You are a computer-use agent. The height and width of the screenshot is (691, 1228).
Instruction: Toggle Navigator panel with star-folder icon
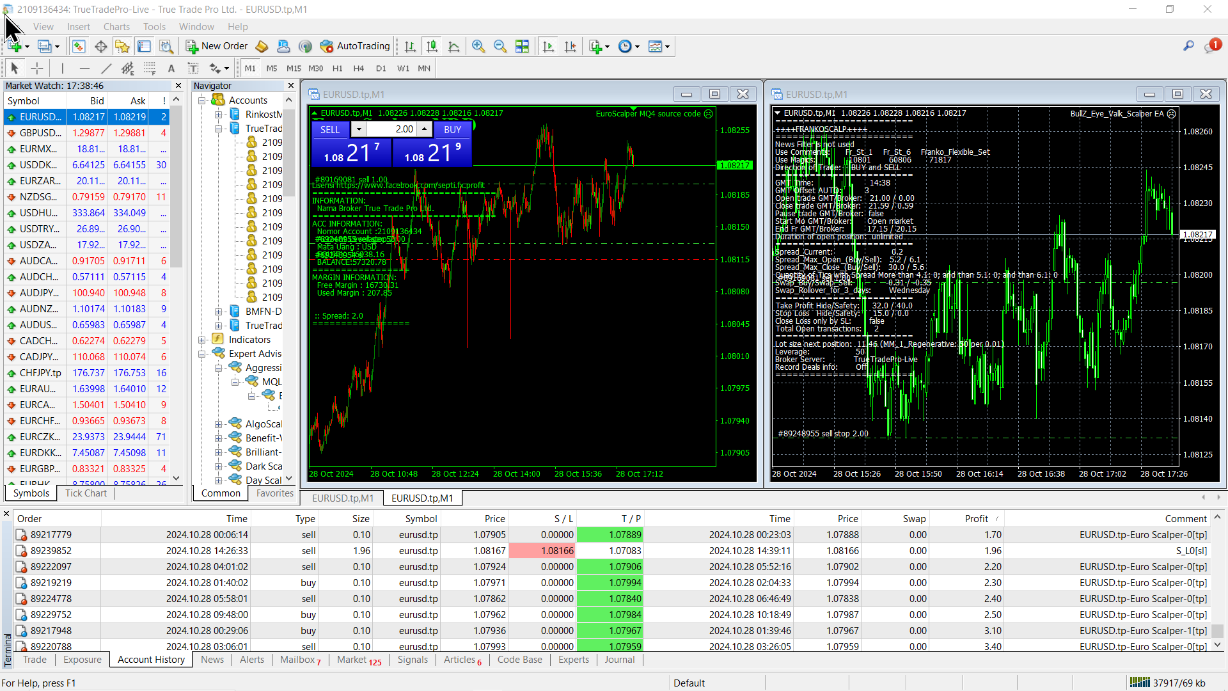(x=122, y=46)
